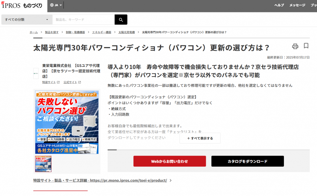Select the small product thumbnail image
Screen dimensions: 317x196
(x=43, y=164)
